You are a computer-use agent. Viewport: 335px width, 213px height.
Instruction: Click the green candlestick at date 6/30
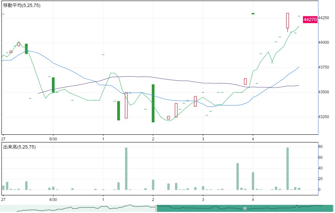tap(53, 85)
